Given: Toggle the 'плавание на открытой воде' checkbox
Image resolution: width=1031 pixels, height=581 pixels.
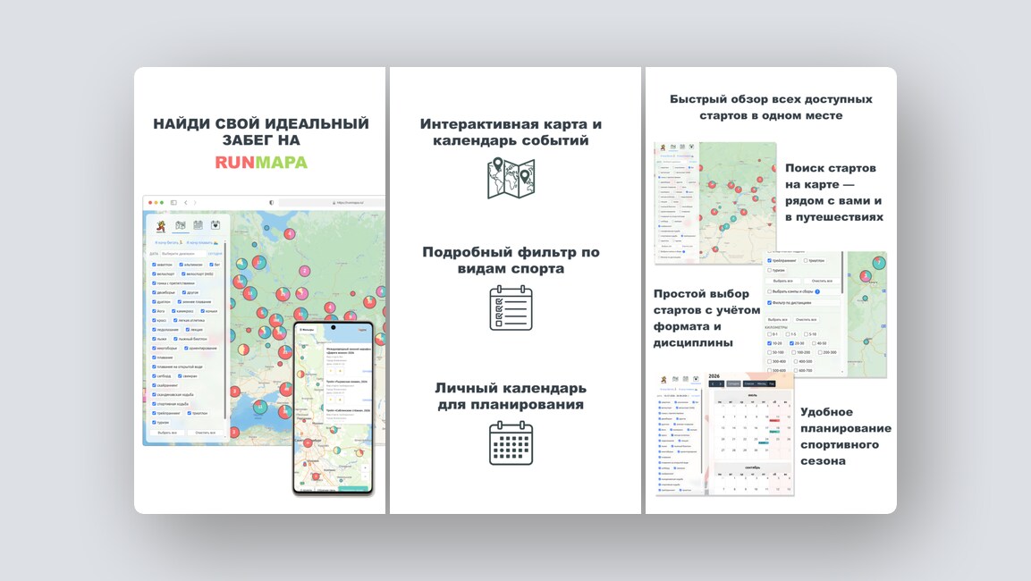Looking at the screenshot, I should 154,366.
